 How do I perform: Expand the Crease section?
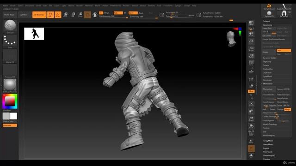pos(265,65)
